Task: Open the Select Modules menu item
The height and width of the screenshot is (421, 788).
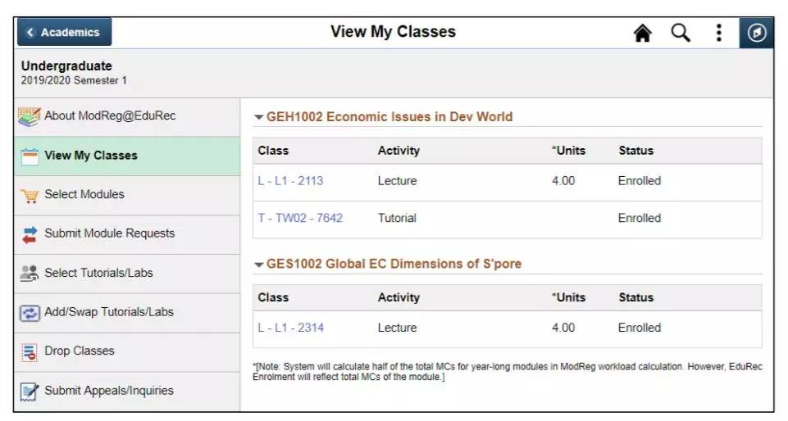Action: tap(84, 195)
